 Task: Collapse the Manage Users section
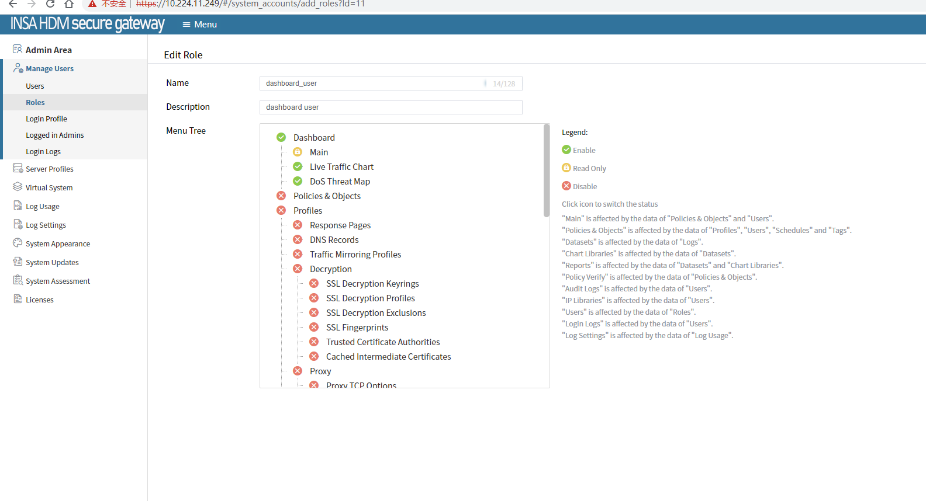tap(50, 68)
